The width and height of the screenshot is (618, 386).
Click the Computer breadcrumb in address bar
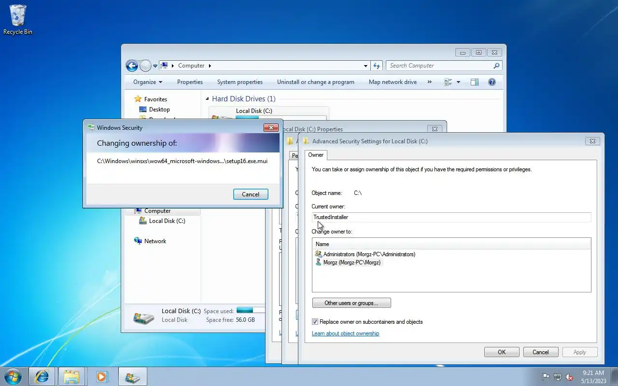pos(191,66)
